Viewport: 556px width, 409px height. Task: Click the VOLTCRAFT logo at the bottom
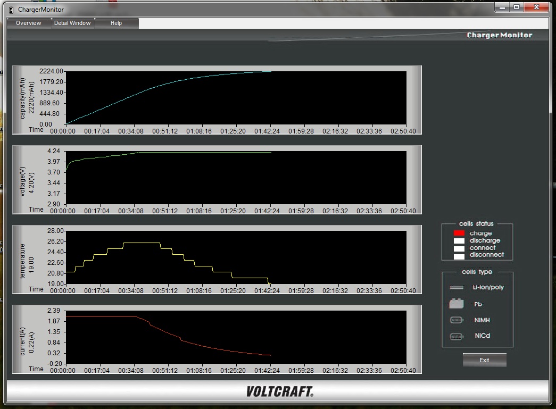(x=279, y=392)
